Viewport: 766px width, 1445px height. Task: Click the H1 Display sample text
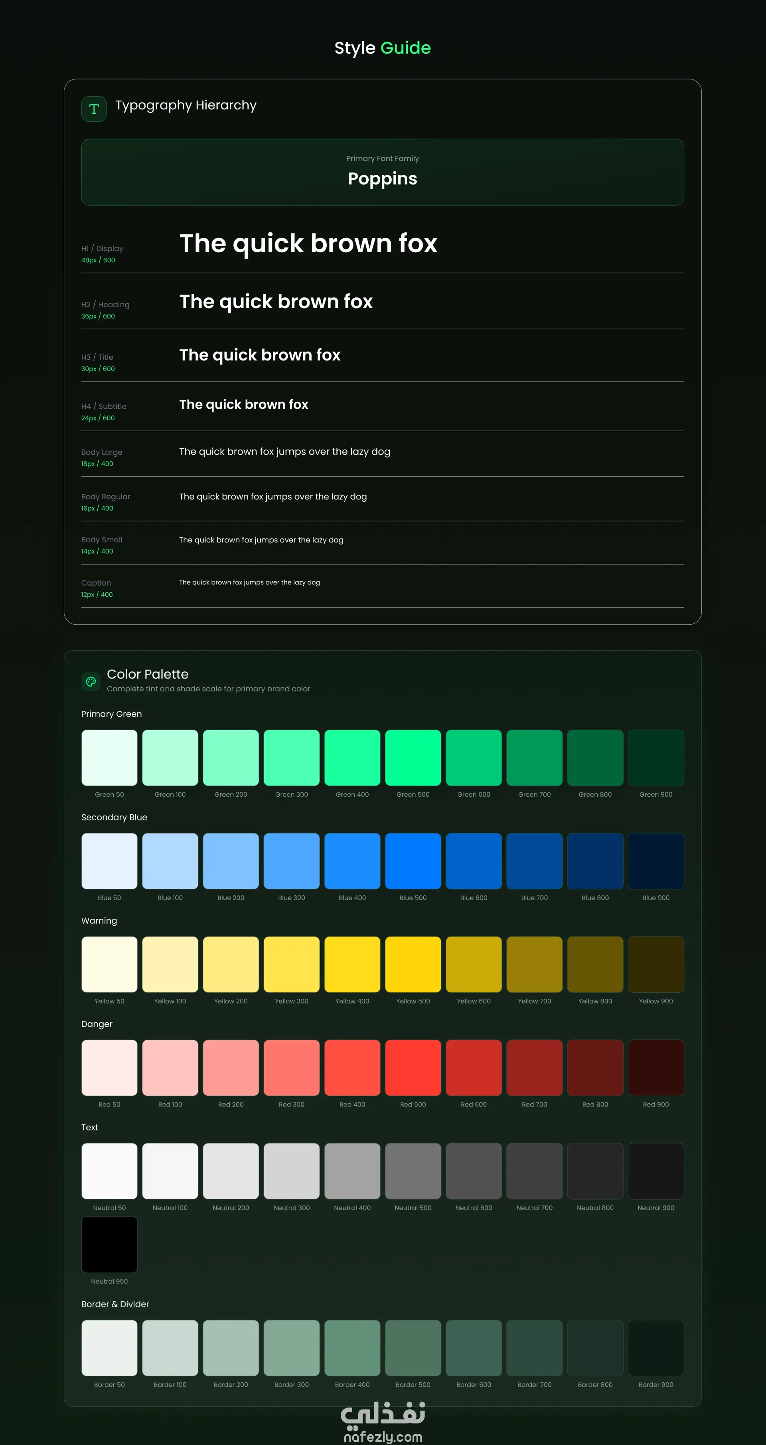click(308, 243)
